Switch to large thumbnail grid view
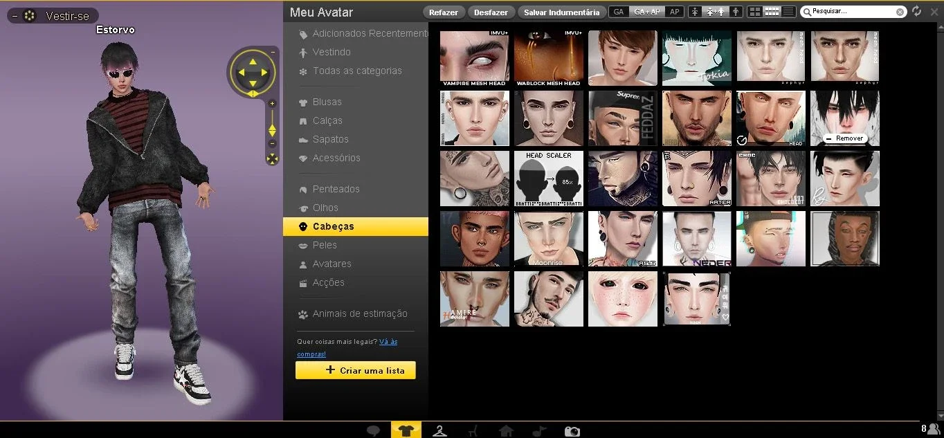The width and height of the screenshot is (944, 438). click(755, 12)
